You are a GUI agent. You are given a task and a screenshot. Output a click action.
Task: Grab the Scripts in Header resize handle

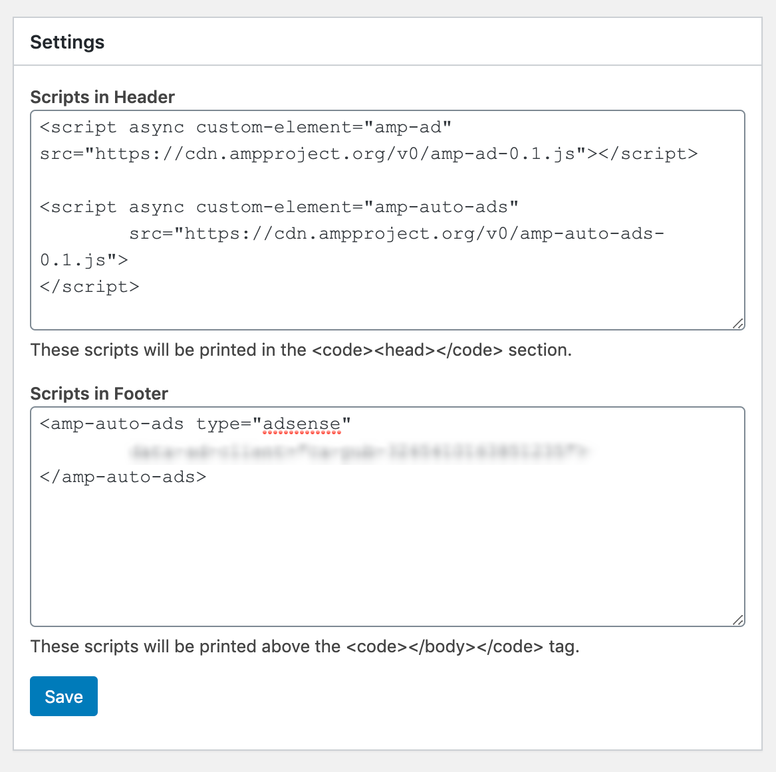tap(738, 323)
